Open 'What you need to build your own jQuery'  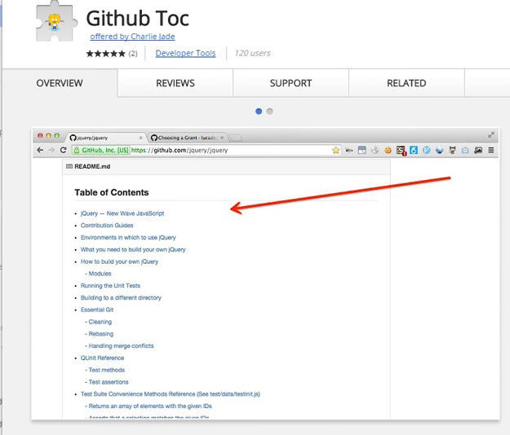133,249
